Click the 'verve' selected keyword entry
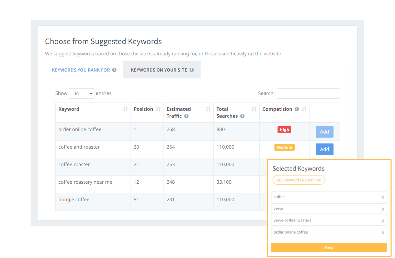 pos(329,208)
